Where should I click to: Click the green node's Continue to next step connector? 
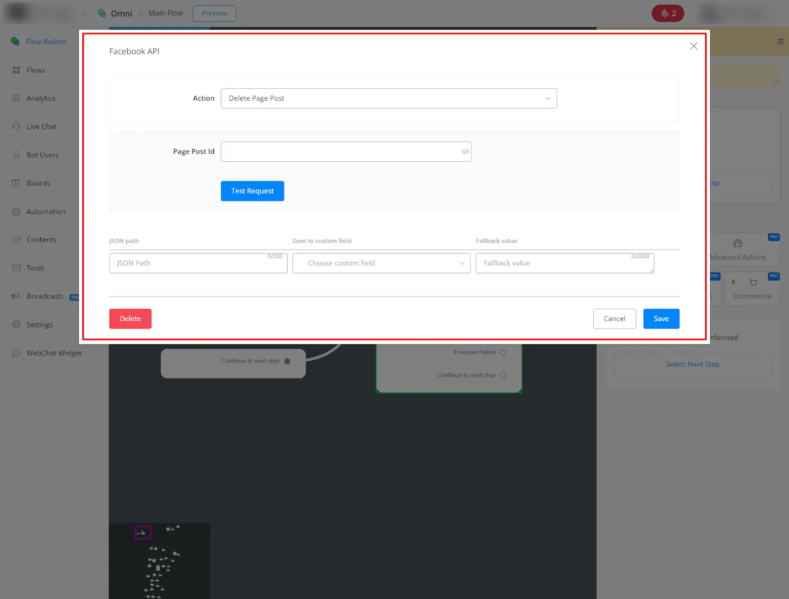(503, 375)
